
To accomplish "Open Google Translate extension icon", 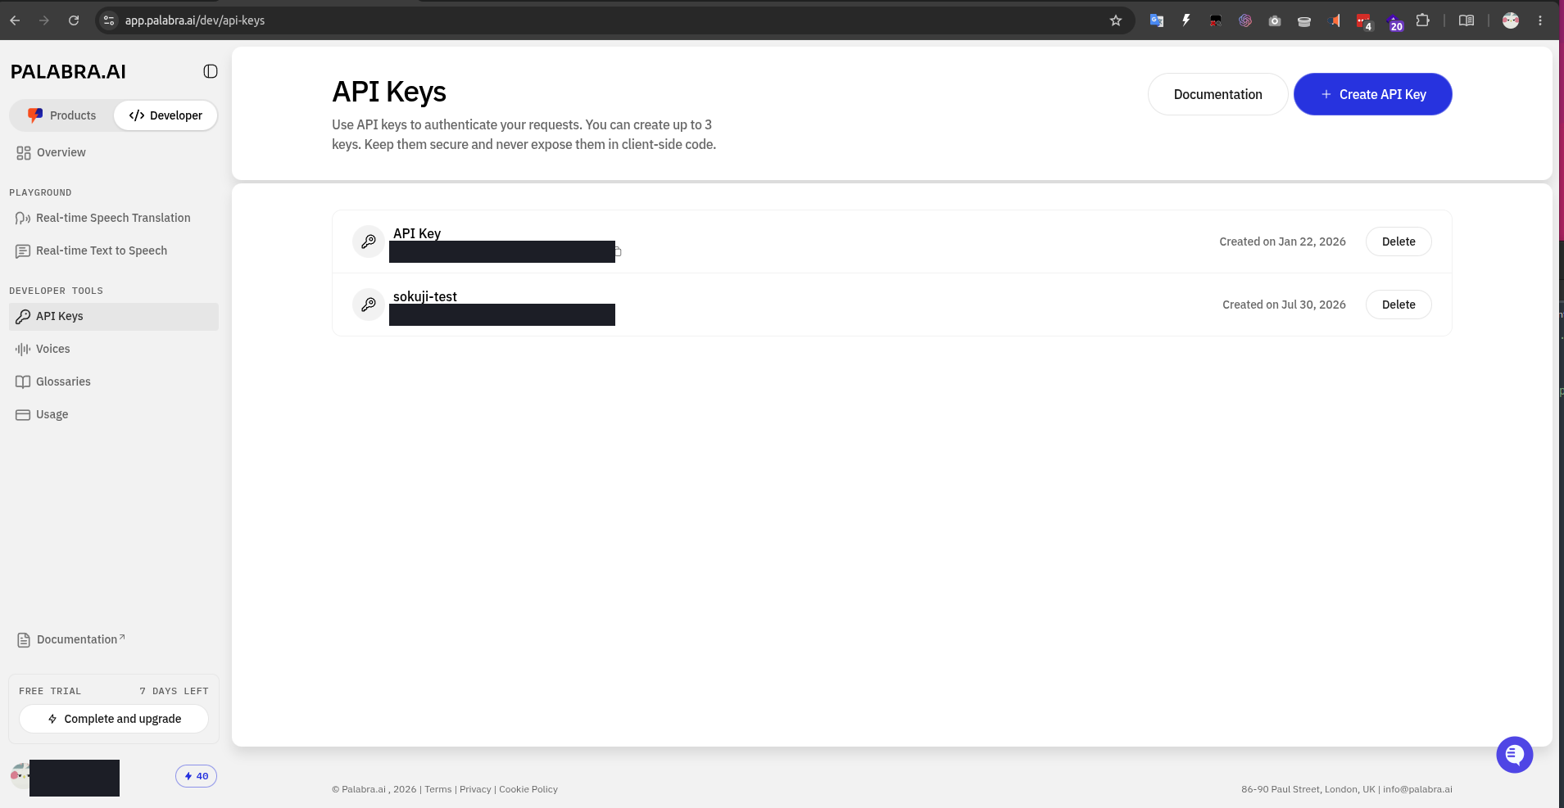I will [x=1157, y=20].
